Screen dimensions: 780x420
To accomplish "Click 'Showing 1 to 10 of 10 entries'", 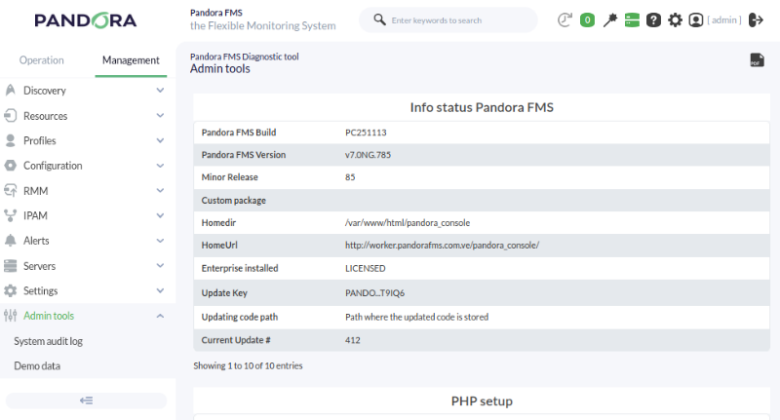I will tap(248, 365).
